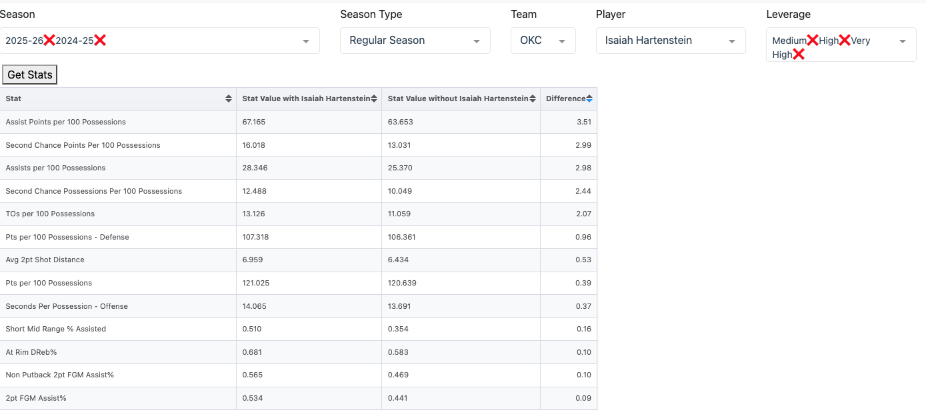Click the value 28.346
926x410 pixels.
(x=254, y=168)
